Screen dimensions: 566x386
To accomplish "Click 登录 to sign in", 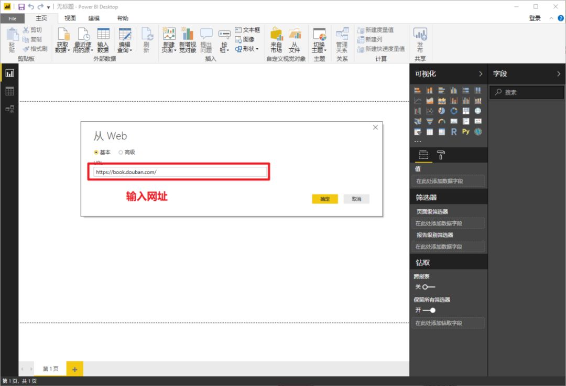I will coord(535,18).
